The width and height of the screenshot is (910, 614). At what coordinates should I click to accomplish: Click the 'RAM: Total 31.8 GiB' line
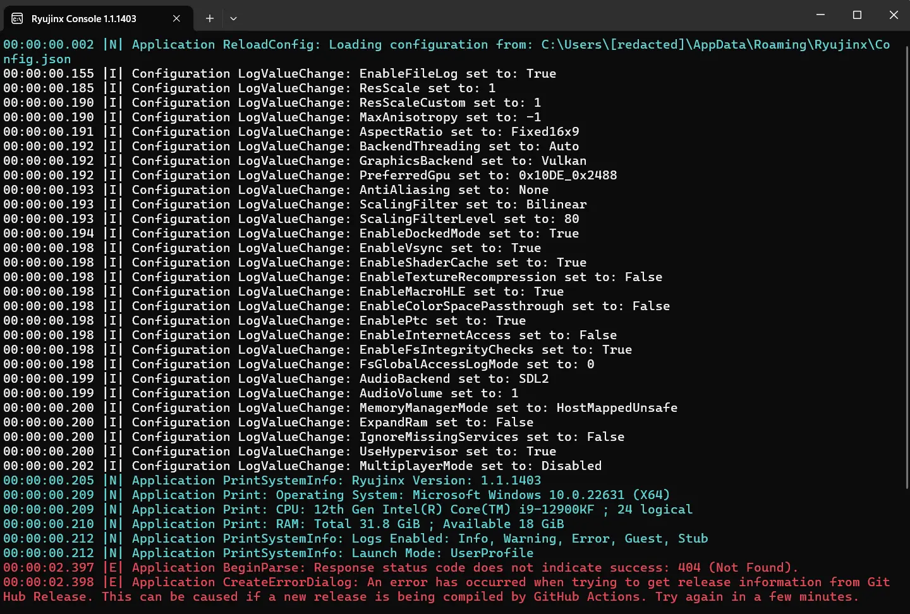point(284,524)
